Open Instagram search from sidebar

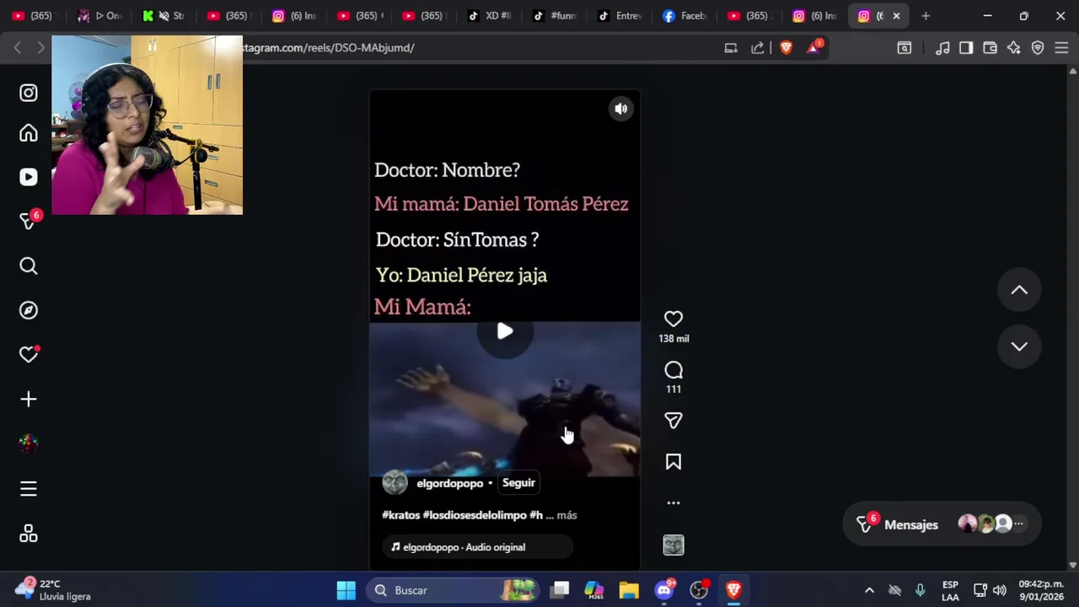coord(29,266)
